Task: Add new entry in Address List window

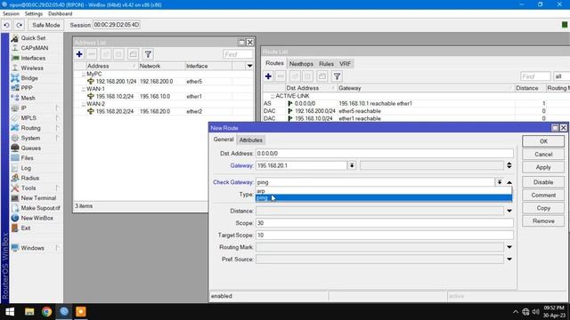Action: [x=79, y=54]
